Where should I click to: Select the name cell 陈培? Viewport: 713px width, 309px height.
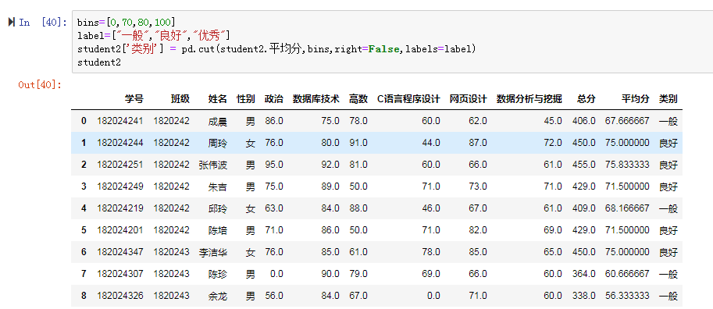coord(218,231)
